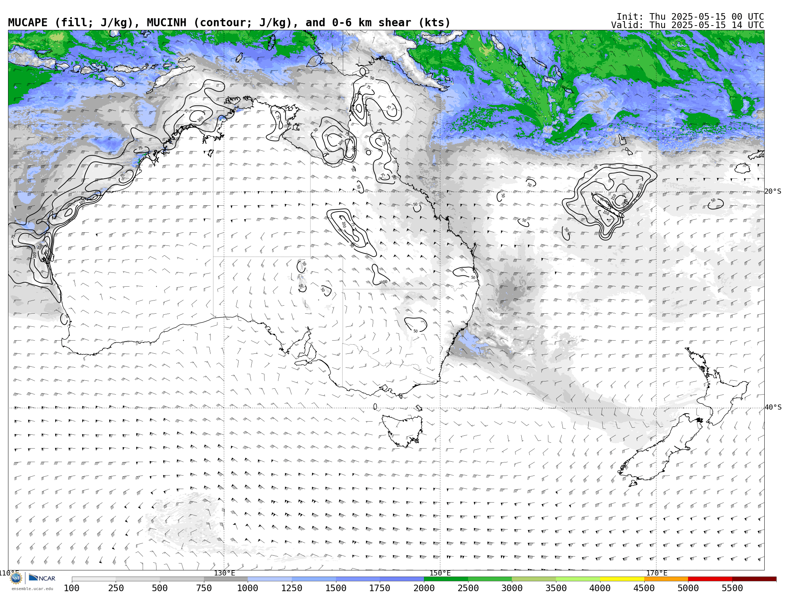Pick the lime swatch between 3500 and 4000
Image resolution: width=788 pixels, height=593 pixels.
pyautogui.click(x=578, y=579)
